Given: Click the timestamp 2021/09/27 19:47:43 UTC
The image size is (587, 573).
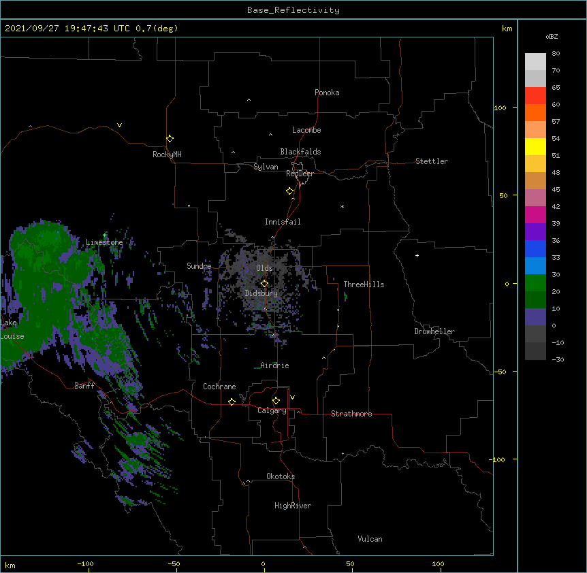Looking at the screenshot, I should pyautogui.click(x=67, y=29).
